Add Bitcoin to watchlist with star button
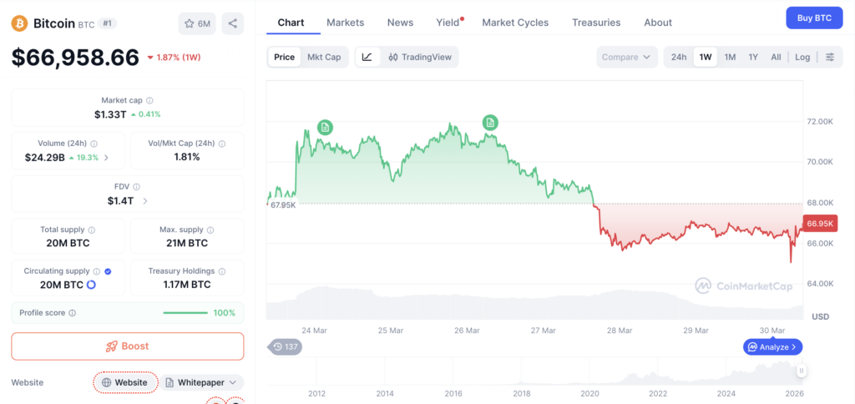This screenshot has height=404, width=855. 197,23
